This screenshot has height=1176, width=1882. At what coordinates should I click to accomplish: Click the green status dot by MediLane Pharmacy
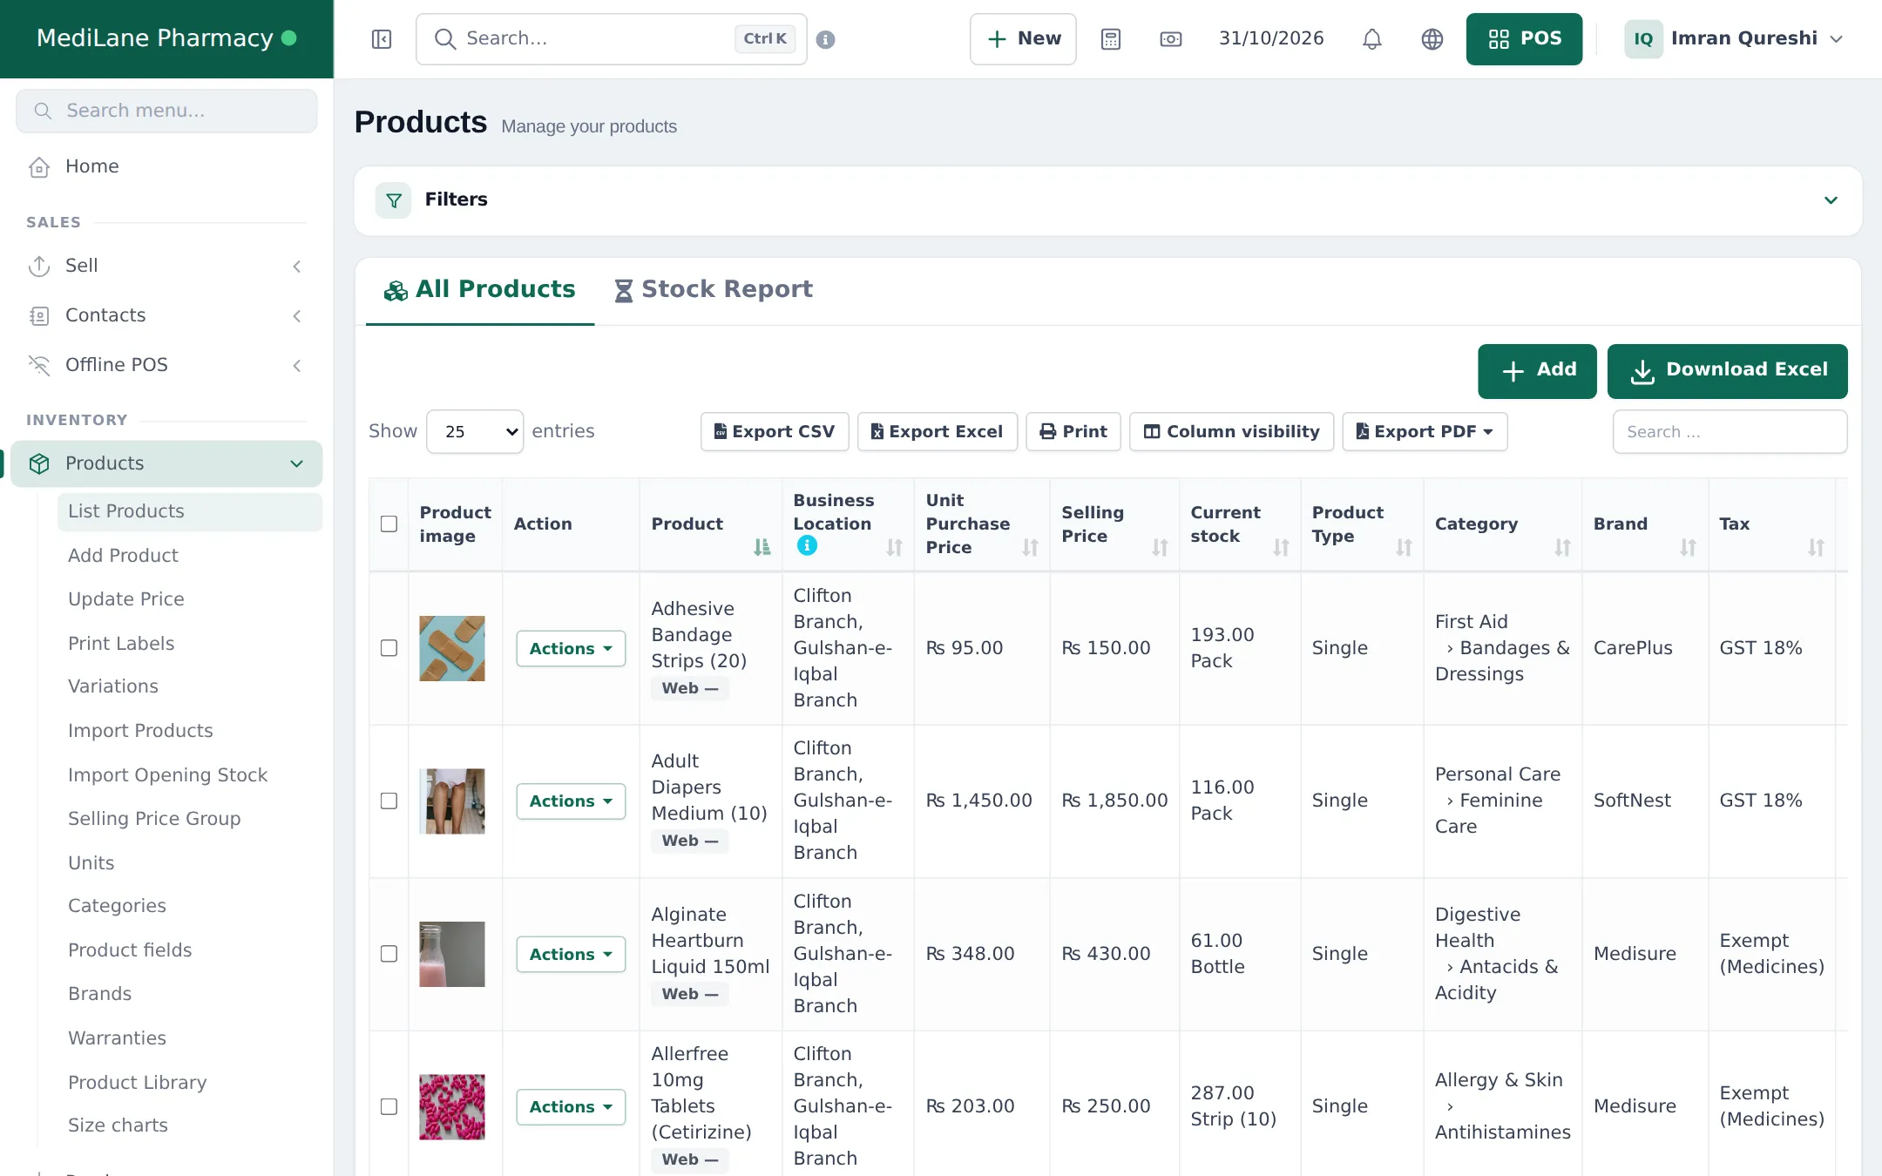[x=289, y=38]
